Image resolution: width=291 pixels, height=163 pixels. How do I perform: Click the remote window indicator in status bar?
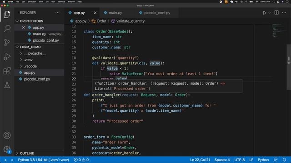click(x=9, y=160)
